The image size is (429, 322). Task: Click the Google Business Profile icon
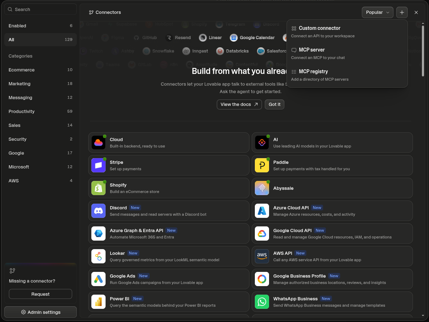[x=262, y=279]
